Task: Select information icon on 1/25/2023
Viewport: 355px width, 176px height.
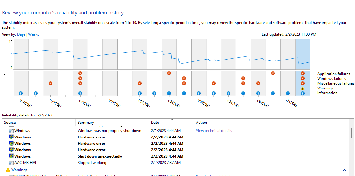Action: [x=184, y=93]
